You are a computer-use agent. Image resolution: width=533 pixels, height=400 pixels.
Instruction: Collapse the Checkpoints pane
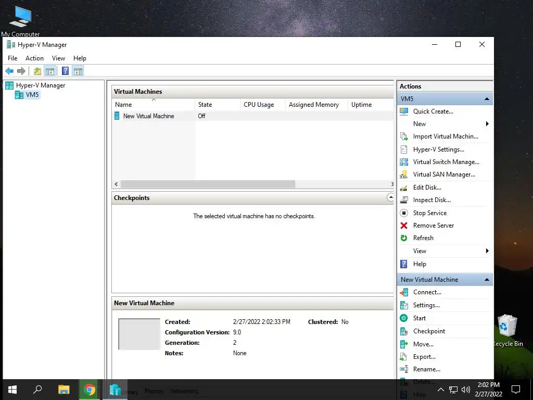point(390,197)
